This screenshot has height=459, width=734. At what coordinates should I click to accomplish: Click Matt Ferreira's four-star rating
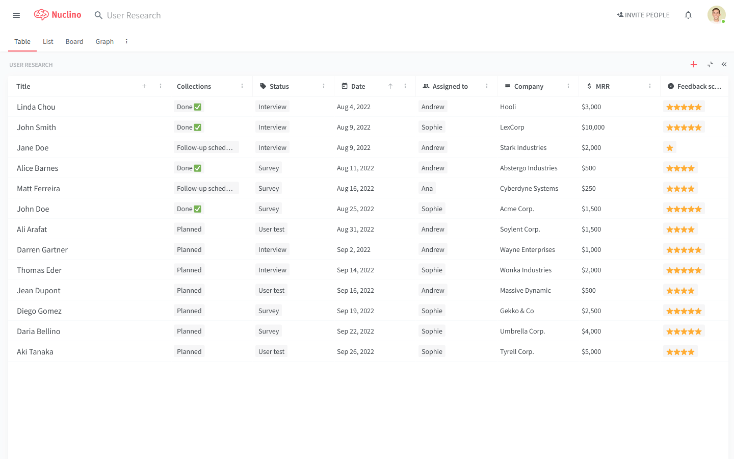coord(680,189)
